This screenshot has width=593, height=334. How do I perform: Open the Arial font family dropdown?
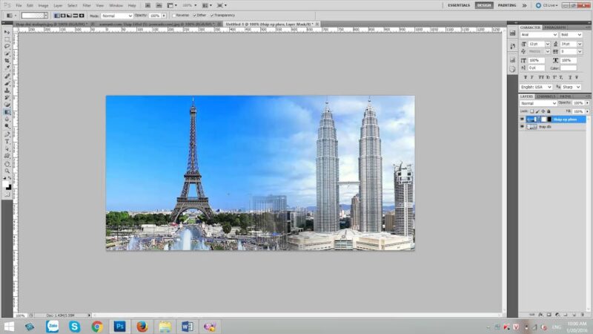539,35
